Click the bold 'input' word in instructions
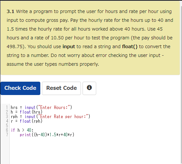182x164 pixels. (69, 47)
